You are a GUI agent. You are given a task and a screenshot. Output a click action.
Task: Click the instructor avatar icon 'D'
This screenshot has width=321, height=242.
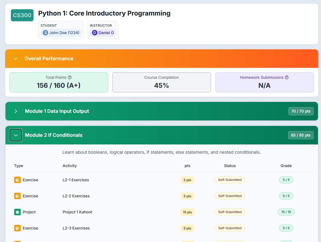pos(94,33)
